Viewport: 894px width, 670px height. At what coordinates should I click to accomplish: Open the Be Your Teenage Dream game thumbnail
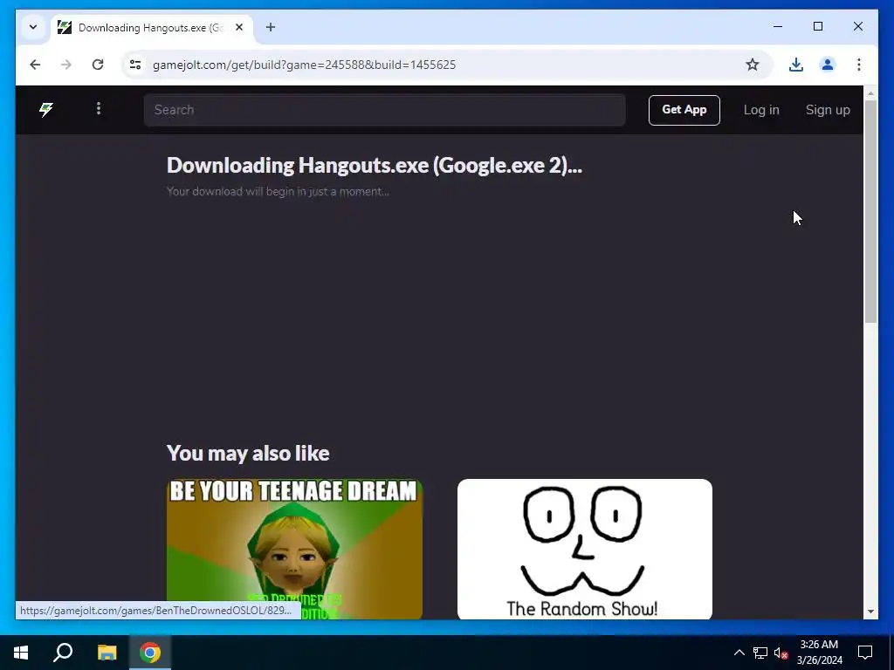[294, 549]
